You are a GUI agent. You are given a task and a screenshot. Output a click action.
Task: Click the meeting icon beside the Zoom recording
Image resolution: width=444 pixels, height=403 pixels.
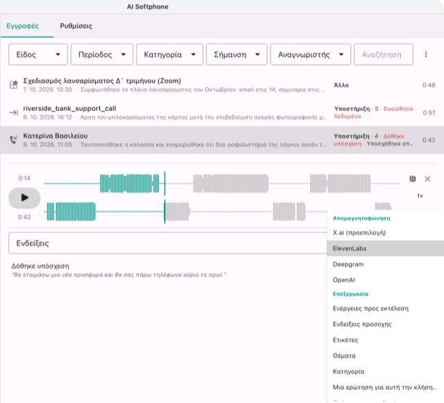pyautogui.click(x=14, y=85)
